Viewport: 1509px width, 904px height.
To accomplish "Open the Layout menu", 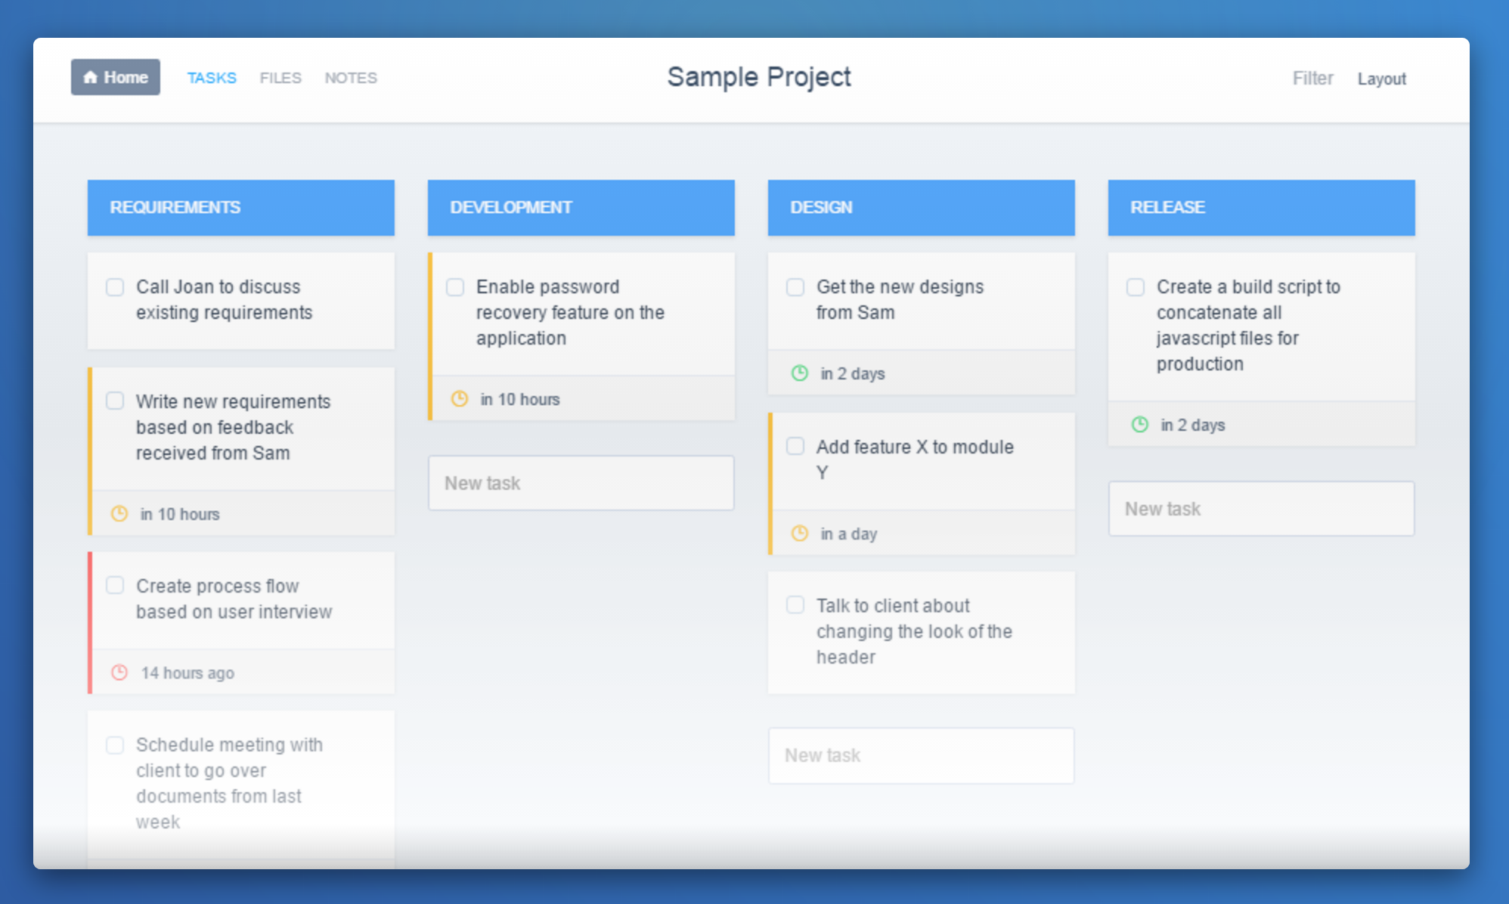I will [1381, 79].
